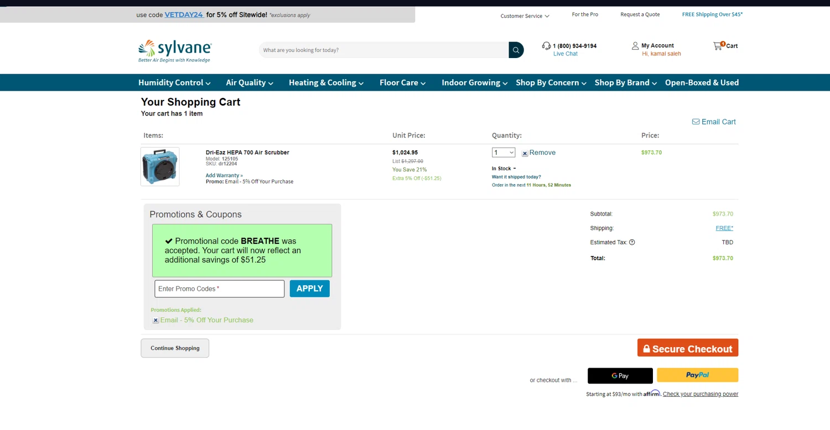The width and height of the screenshot is (830, 430).
Task: Checkout with PayPal
Action: (697, 375)
